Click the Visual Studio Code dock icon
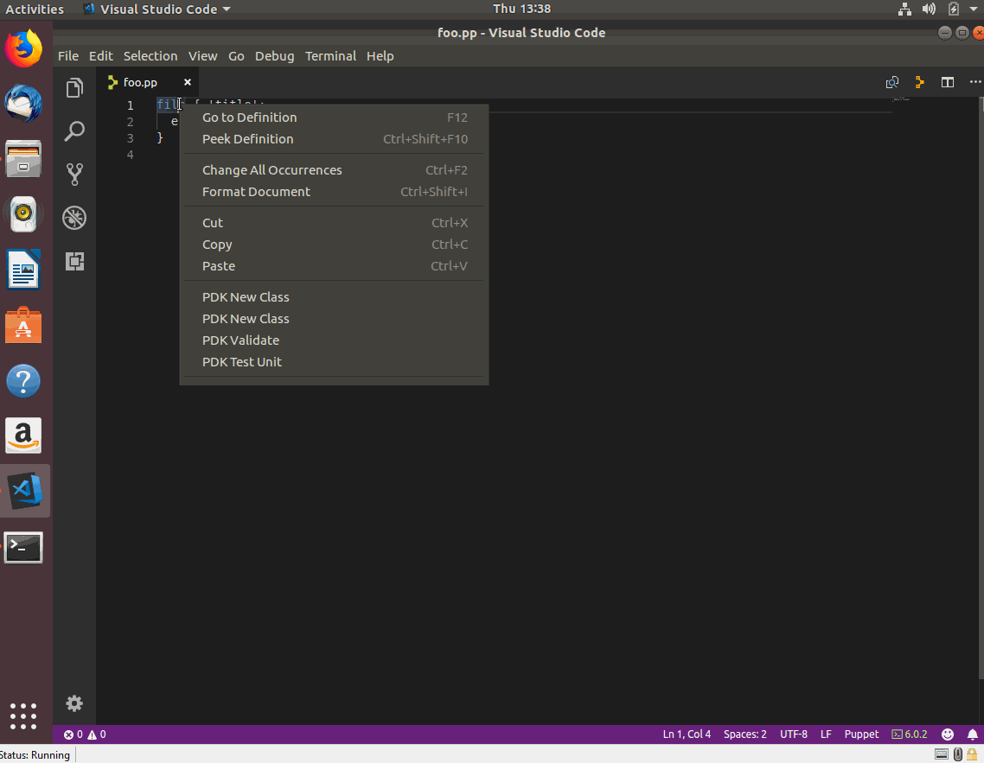 coord(25,490)
